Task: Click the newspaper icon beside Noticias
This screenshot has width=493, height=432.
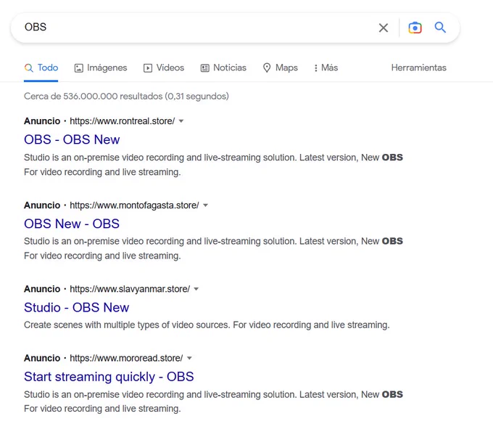Action: 204,68
